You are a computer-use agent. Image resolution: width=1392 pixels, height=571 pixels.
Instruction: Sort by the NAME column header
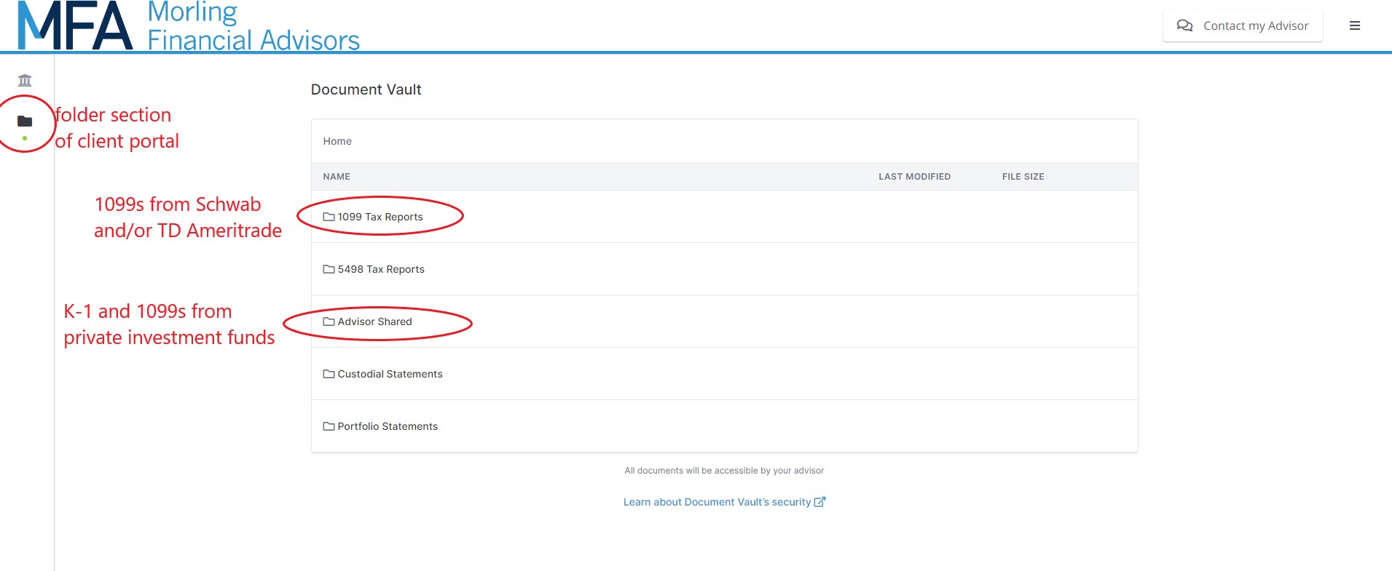(x=337, y=177)
